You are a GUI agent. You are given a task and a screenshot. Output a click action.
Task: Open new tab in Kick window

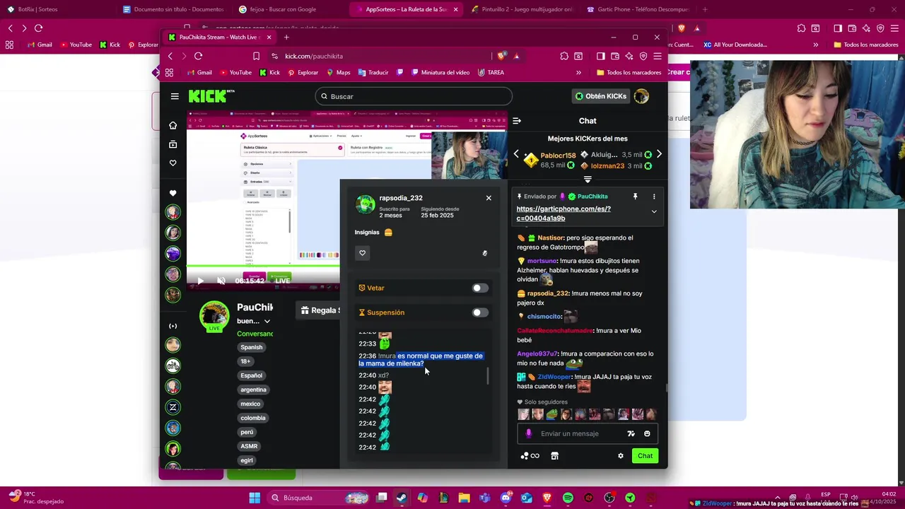(x=286, y=37)
